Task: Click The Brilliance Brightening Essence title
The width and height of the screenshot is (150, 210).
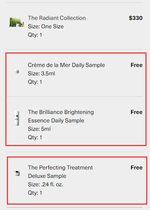Action: 61,116
